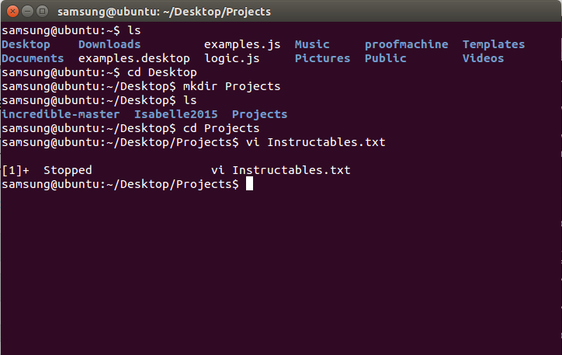Viewport: 562px width, 355px height.
Task: Close the terminal window
Action: 10,12
